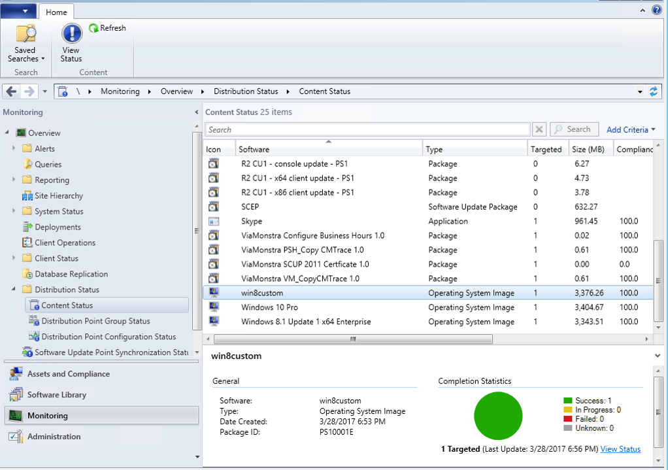
Task: Collapse the win8custom details pane chevron
Action: (x=657, y=355)
